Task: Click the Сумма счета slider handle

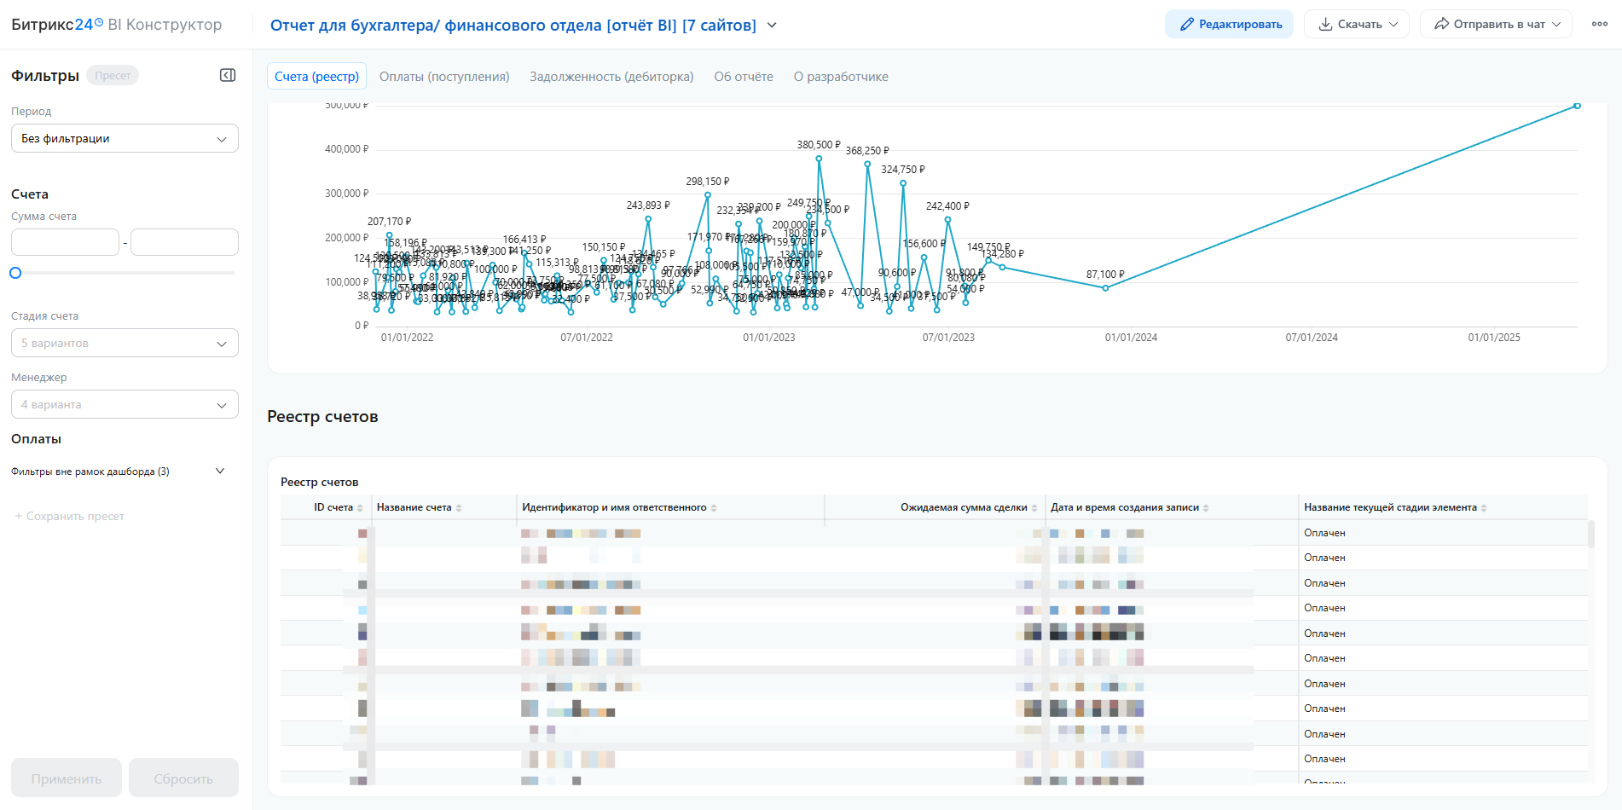Action: (15, 273)
